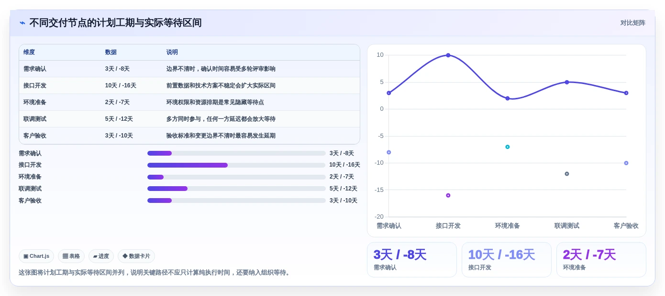The image size is (665, 296).
Task: Select the 数据卡片 tag chip
Action: [136, 256]
